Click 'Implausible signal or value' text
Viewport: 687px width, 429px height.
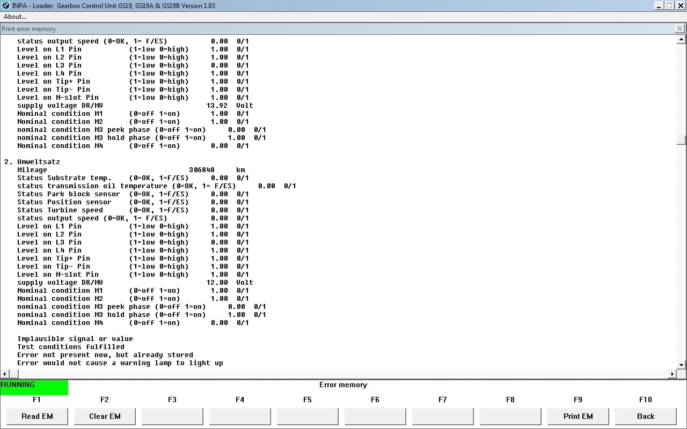click(75, 338)
